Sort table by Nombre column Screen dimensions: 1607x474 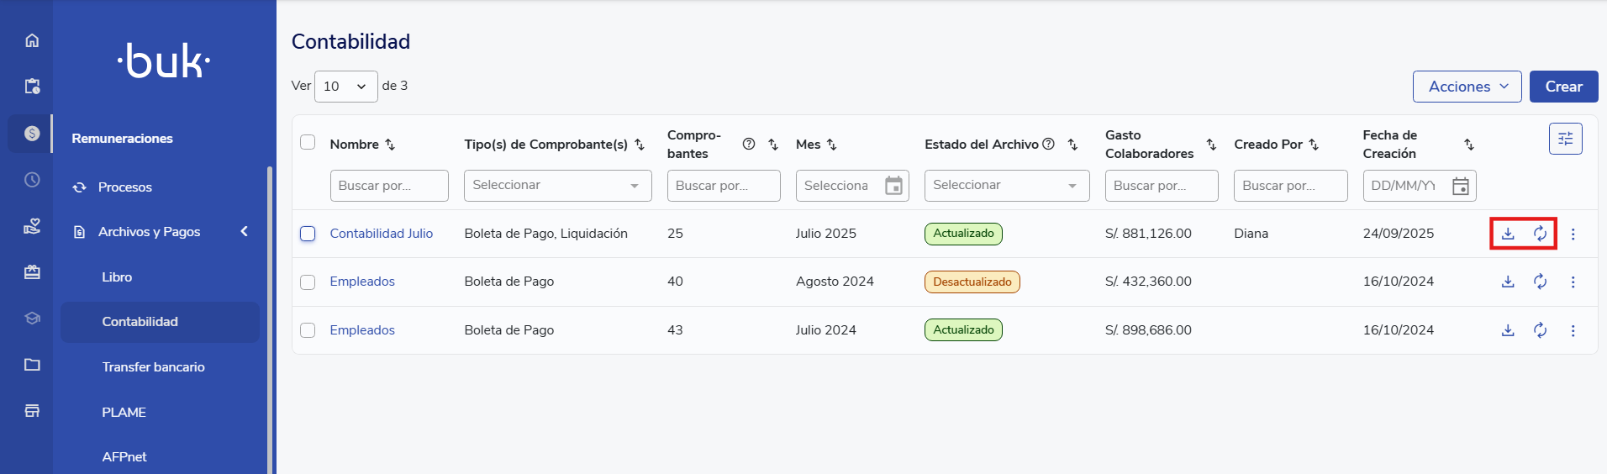(x=390, y=145)
